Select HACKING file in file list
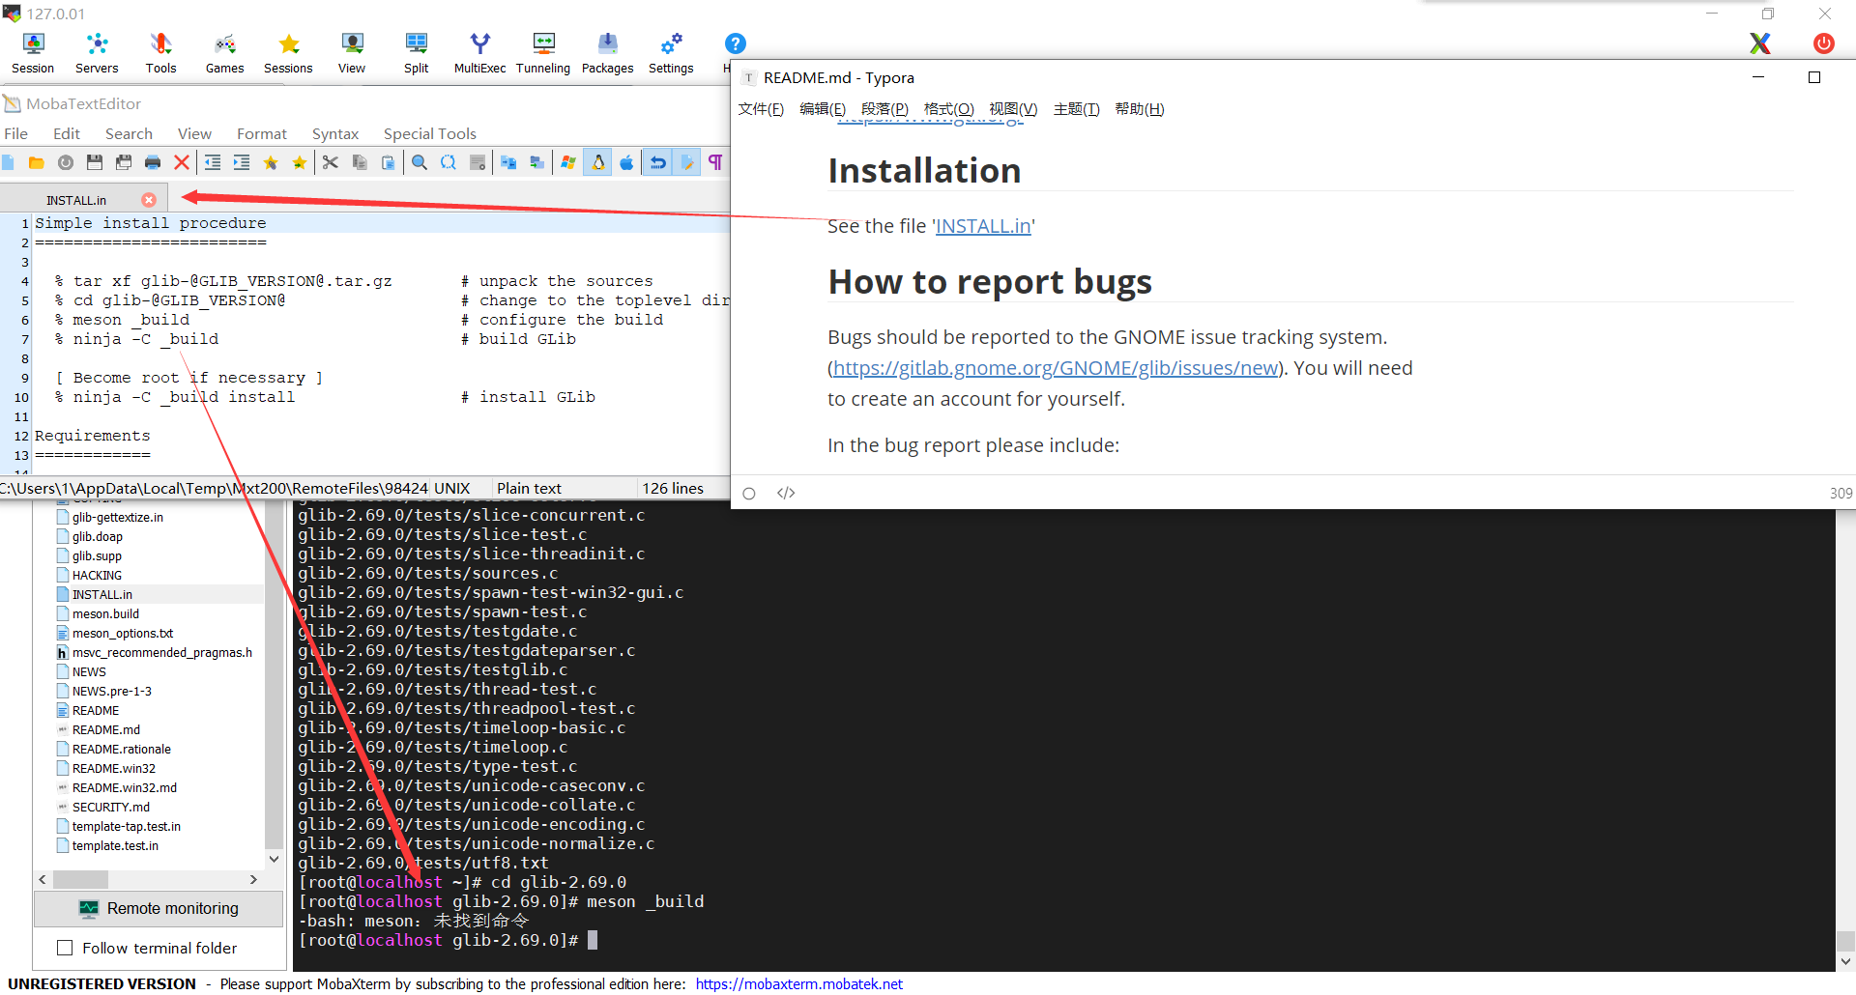This screenshot has height=995, width=1856. (97, 575)
